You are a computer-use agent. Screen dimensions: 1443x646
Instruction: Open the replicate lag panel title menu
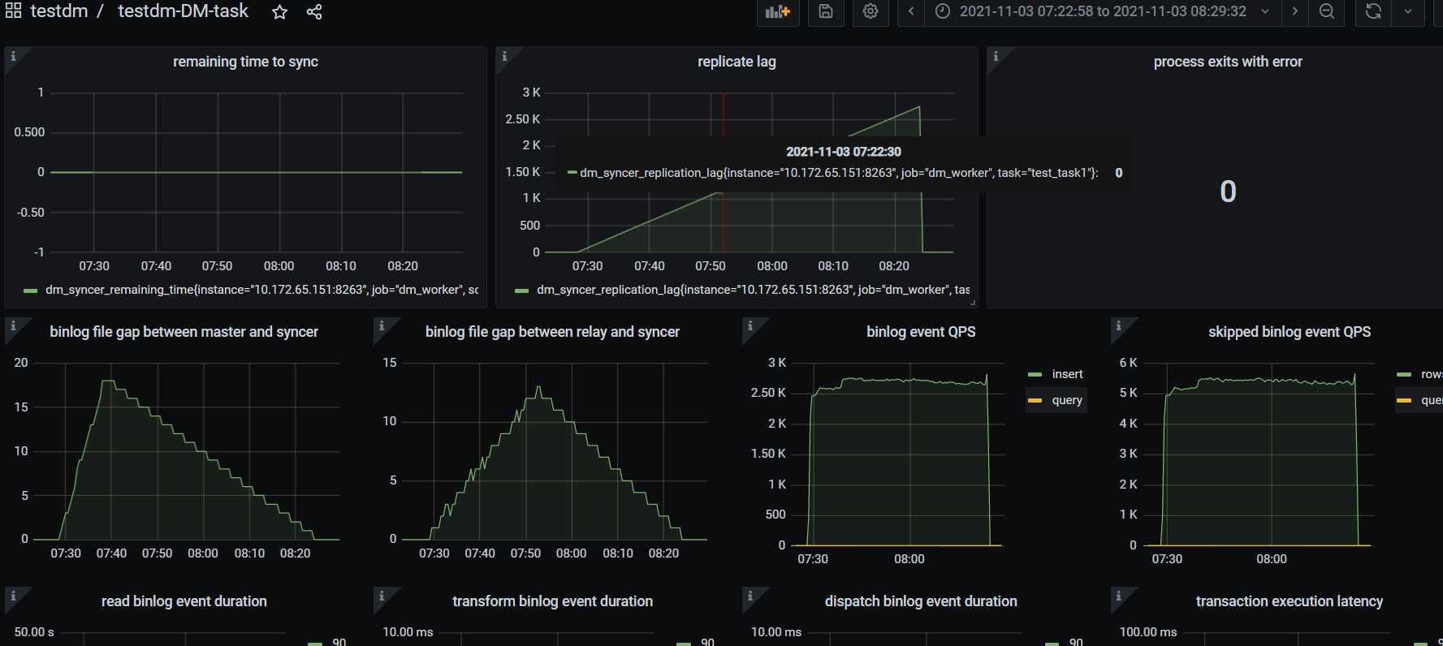[x=737, y=62]
